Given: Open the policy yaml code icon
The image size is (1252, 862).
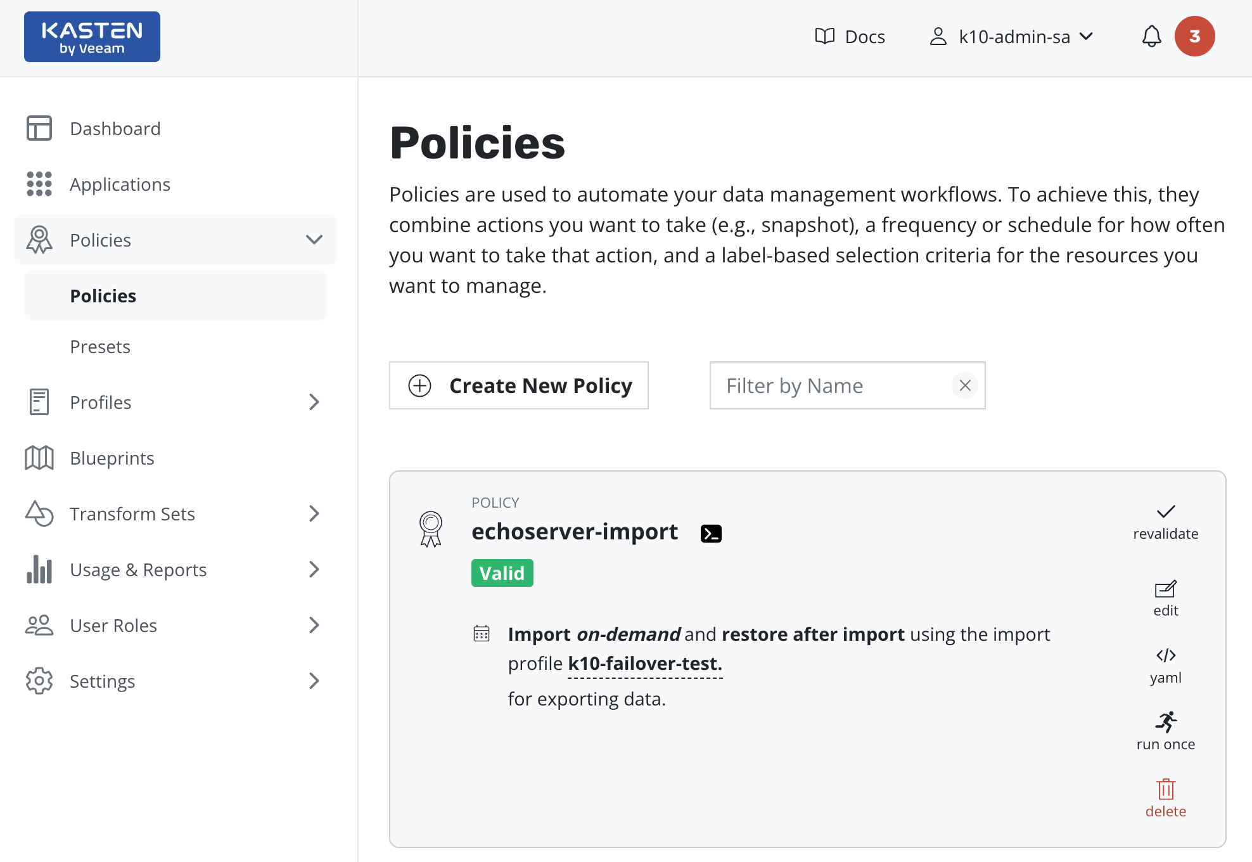Looking at the screenshot, I should (1165, 655).
